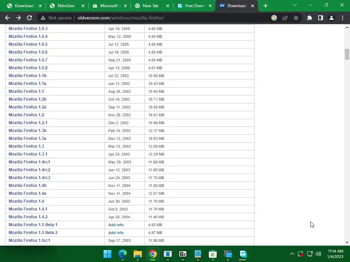The width and height of the screenshot is (350, 262).
Task: Close the NitroGen tab
Action: (x=83, y=6)
